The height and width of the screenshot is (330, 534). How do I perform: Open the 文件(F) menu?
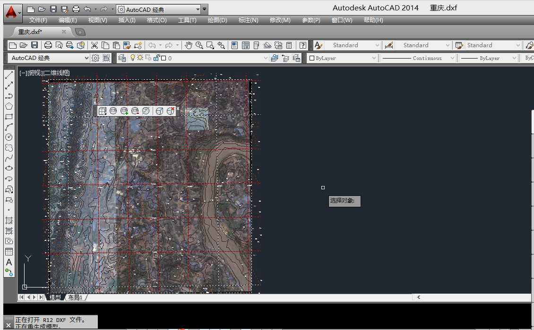(38, 20)
